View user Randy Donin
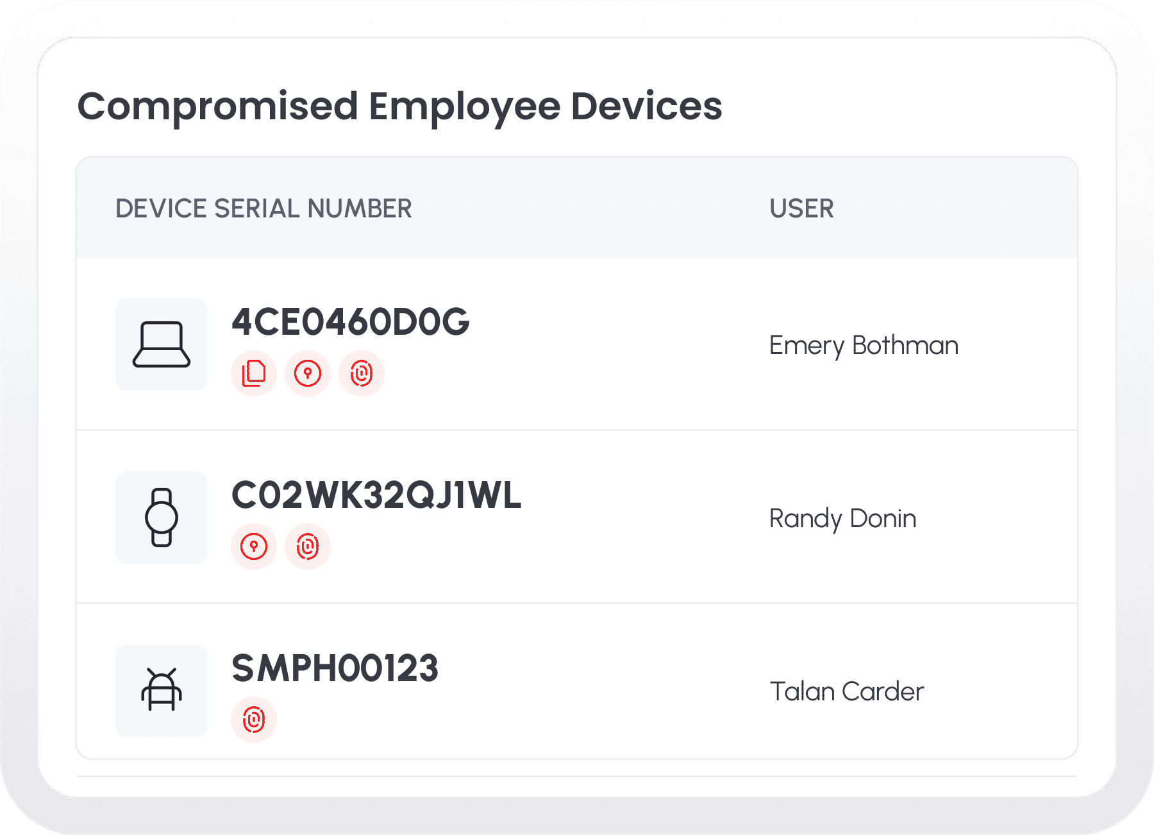Screen dimensions: 1154x835 (842, 519)
